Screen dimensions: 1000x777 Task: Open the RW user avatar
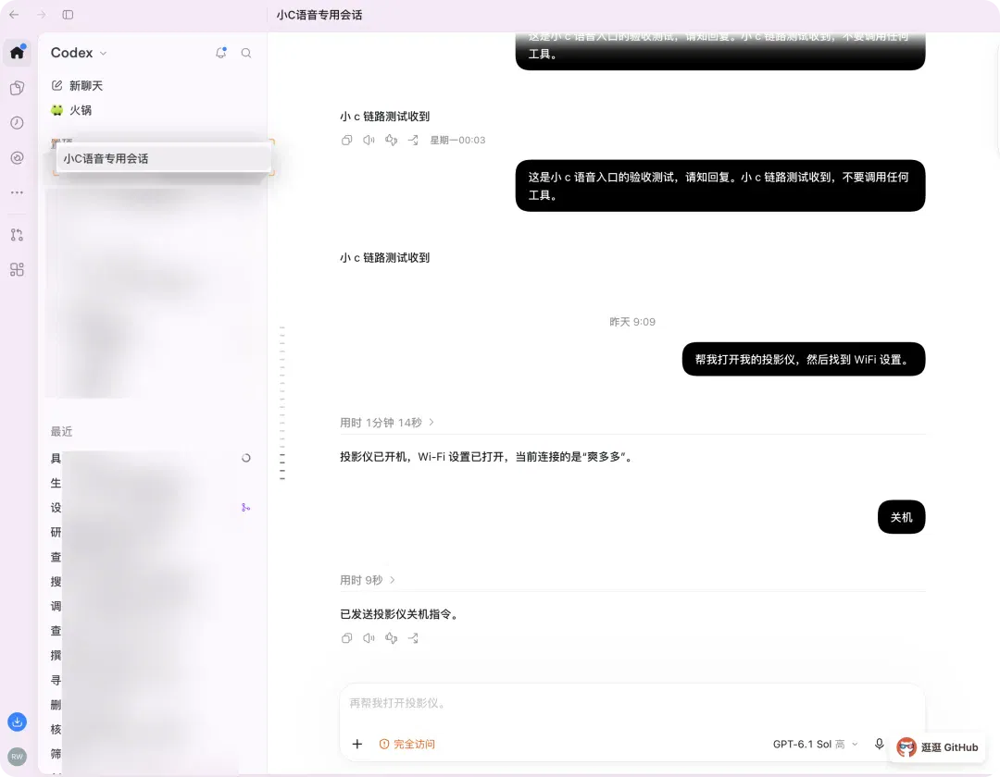pyautogui.click(x=18, y=757)
